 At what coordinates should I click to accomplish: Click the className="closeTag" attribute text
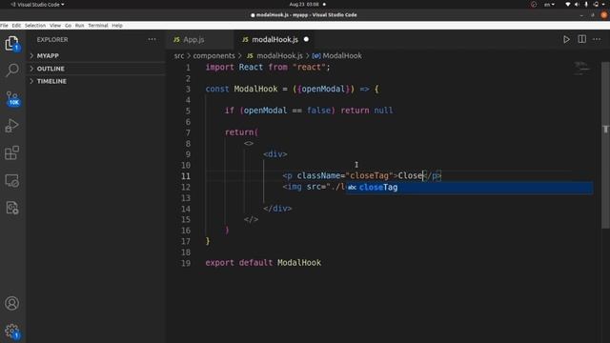click(x=345, y=175)
